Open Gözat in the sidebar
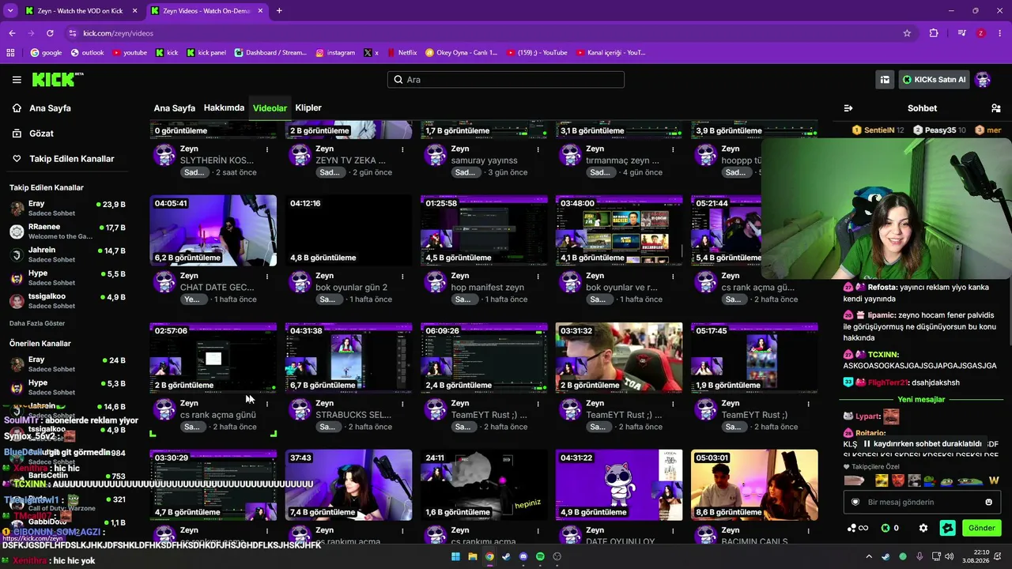The image size is (1012, 569). (41, 134)
